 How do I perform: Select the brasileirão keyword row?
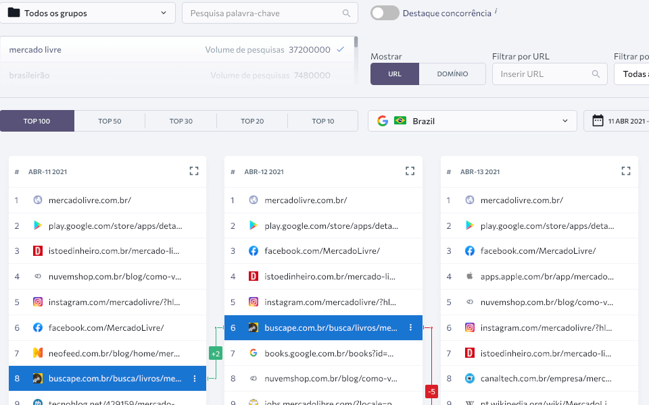(177, 75)
